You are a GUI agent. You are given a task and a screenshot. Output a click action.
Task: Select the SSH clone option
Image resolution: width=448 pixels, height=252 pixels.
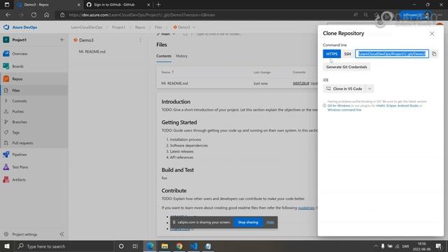point(347,54)
